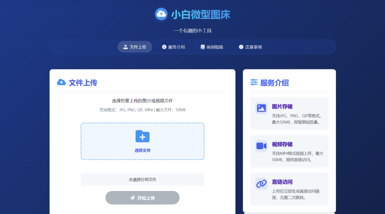Click the 直链访问 card title
Image resolution: width=385 pixels, height=214 pixels.
282,182
